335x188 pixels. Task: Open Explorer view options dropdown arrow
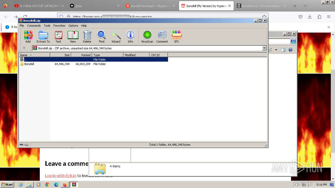point(276,50)
